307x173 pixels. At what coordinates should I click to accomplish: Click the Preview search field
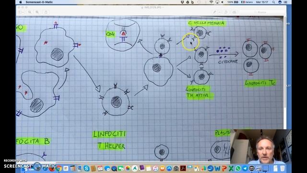[261, 12]
